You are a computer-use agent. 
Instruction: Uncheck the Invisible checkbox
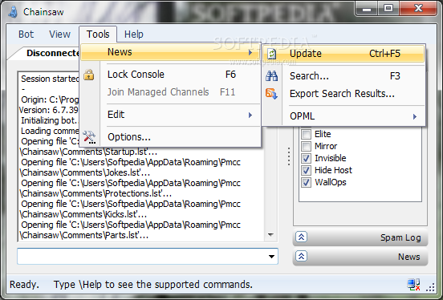306,158
